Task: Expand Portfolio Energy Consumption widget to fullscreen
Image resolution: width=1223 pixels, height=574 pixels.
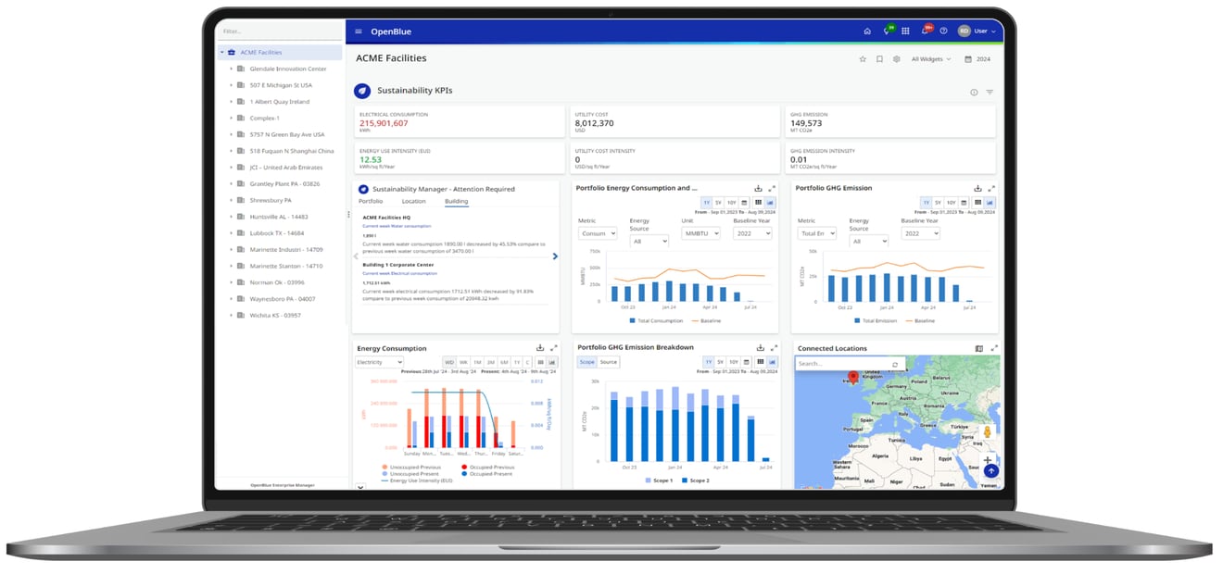Action: [772, 188]
